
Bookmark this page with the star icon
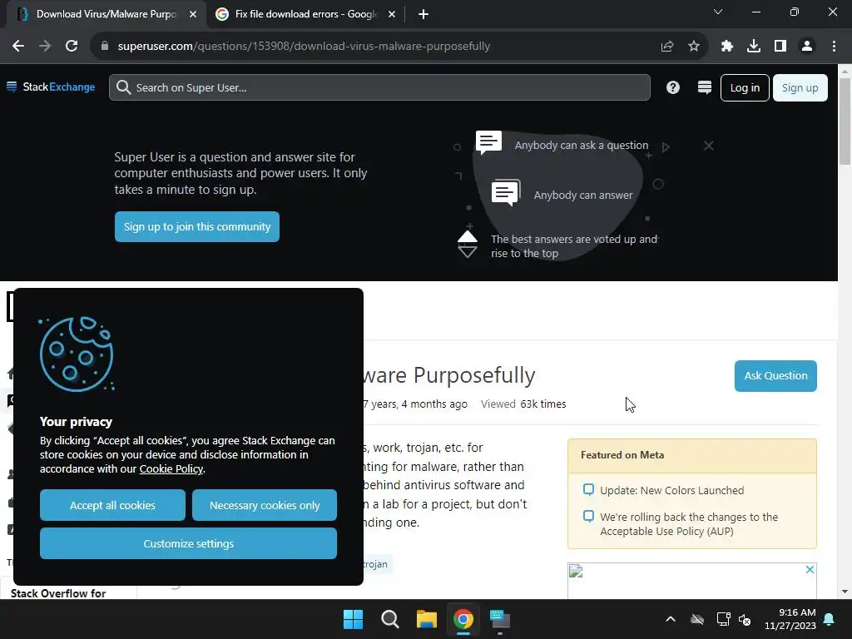coord(693,47)
